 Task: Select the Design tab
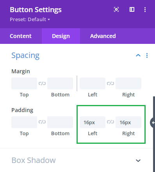click(x=61, y=36)
